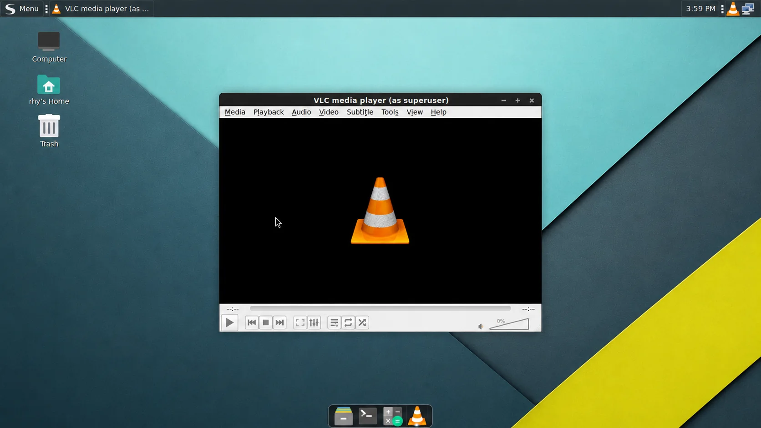Adjust the volume slider
The height and width of the screenshot is (428, 761).
[x=509, y=324]
